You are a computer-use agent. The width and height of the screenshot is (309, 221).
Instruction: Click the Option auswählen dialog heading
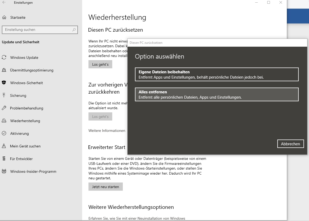point(160,56)
